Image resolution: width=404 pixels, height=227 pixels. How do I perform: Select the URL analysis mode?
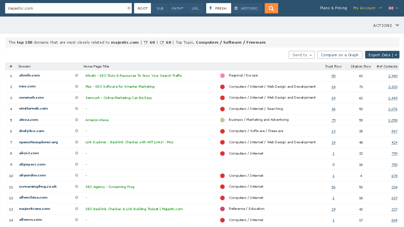point(195,8)
